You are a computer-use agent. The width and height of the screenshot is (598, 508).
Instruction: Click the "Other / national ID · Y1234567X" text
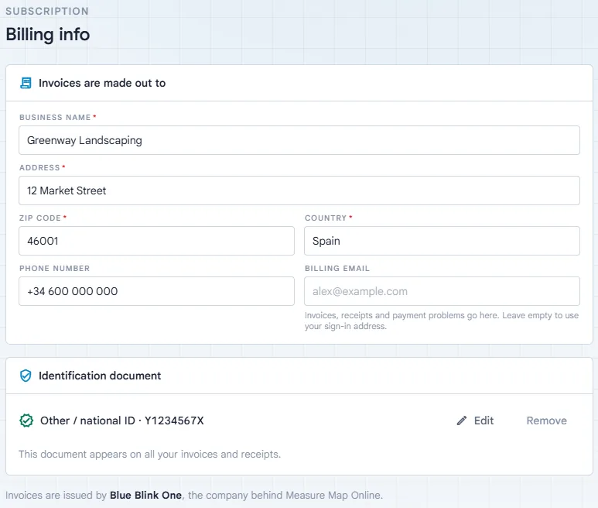(x=122, y=420)
